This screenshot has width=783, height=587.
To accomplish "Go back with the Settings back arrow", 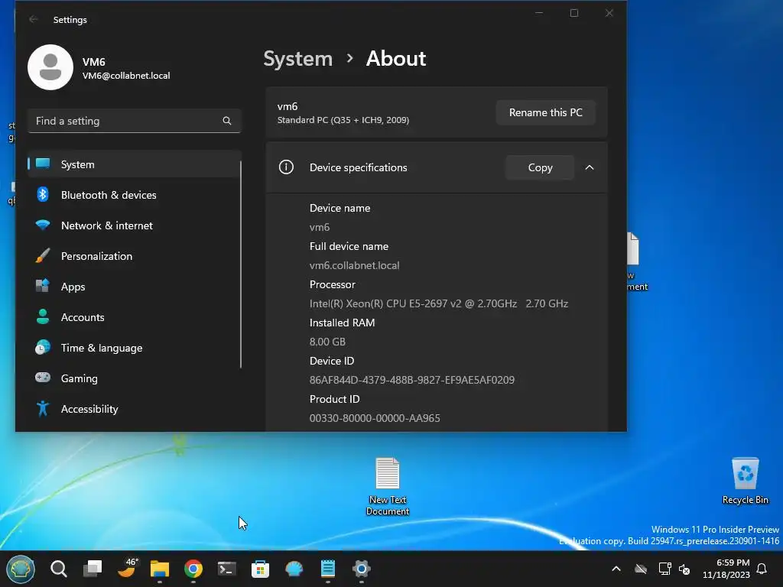I will coord(34,19).
